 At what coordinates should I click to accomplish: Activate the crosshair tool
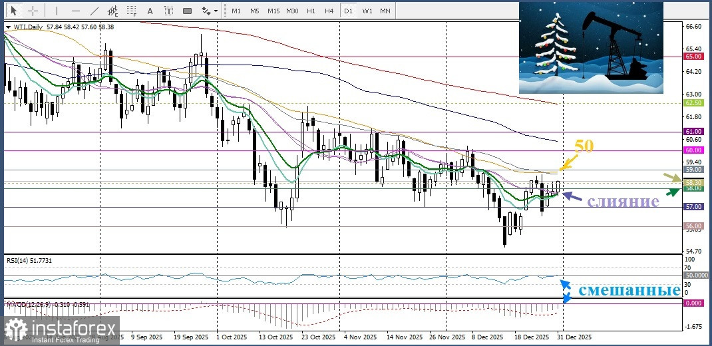click(33, 11)
